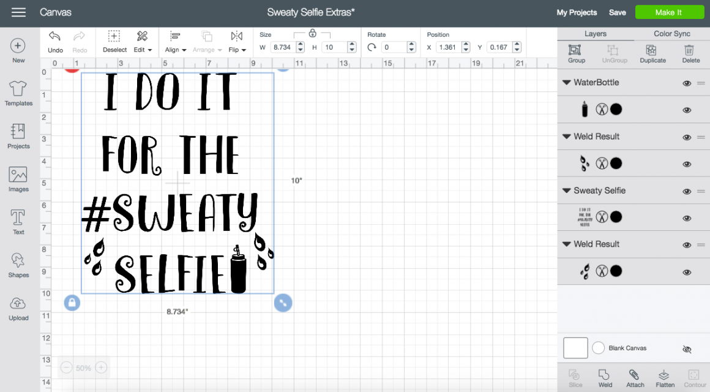Click the Make It button
The width and height of the screenshot is (710, 392).
tap(668, 12)
